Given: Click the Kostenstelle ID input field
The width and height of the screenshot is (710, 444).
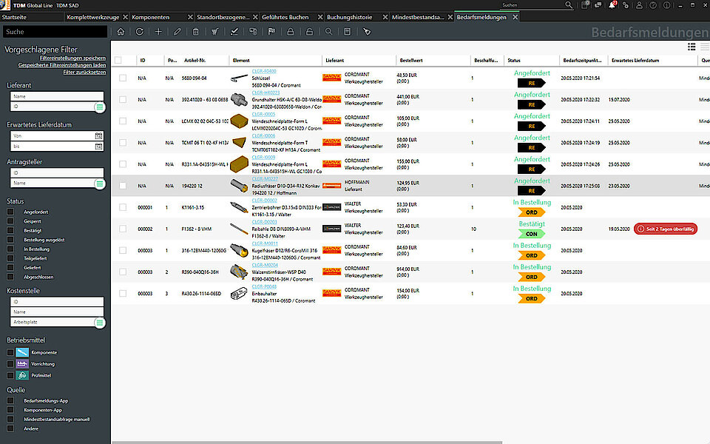Looking at the screenshot, I should (x=57, y=301).
